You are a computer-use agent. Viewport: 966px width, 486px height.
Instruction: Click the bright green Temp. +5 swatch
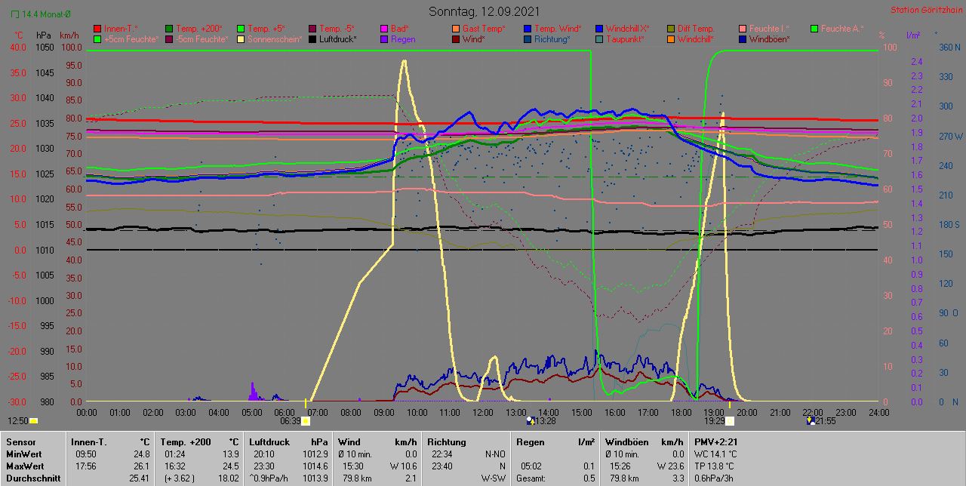241,28
